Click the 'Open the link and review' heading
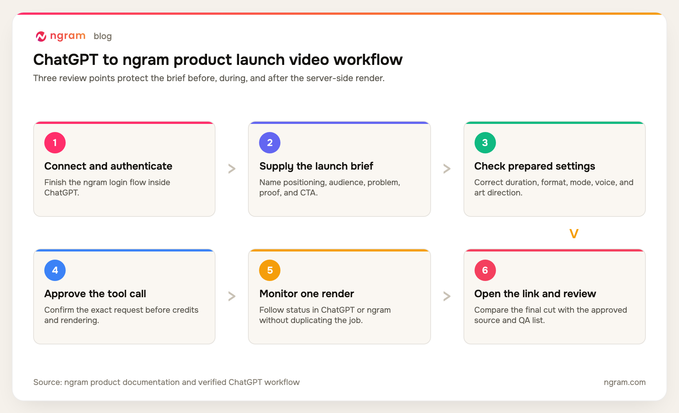 pyautogui.click(x=535, y=294)
